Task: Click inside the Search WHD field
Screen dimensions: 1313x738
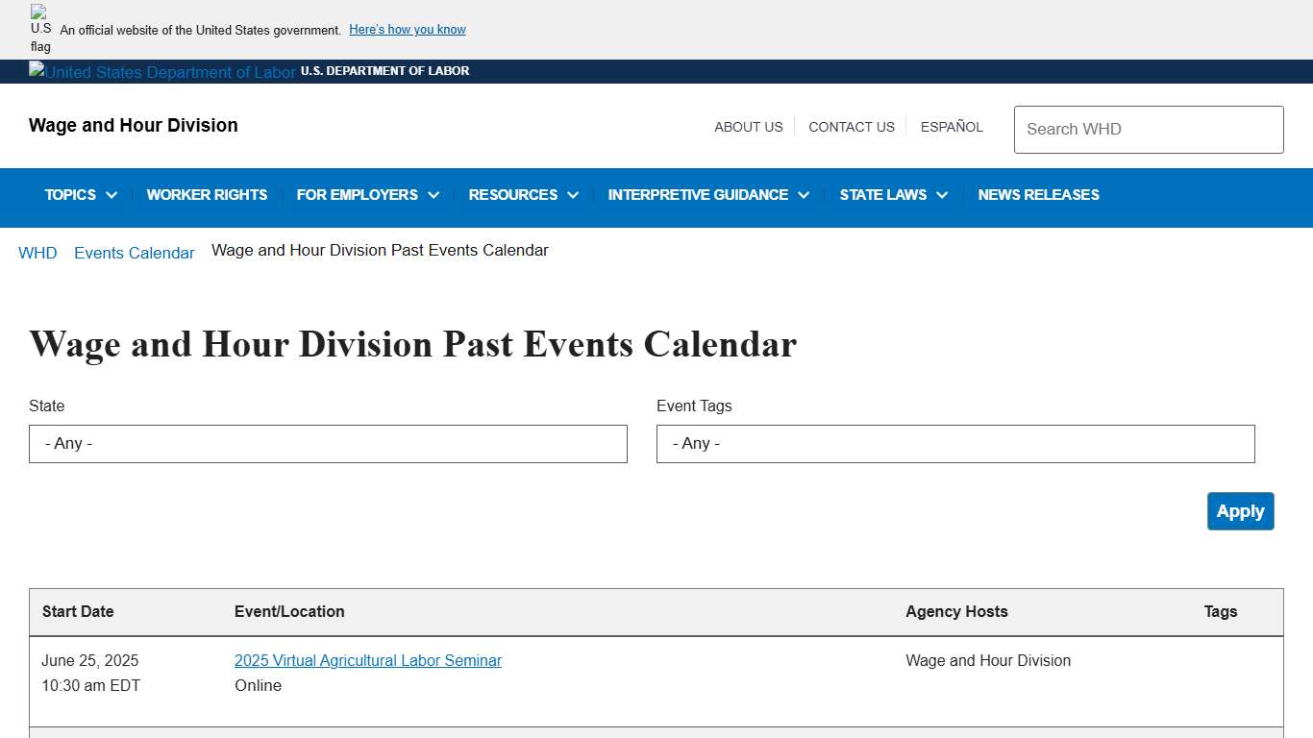Action: (1148, 129)
